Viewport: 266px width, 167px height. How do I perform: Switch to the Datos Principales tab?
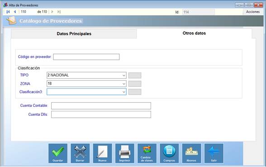(74, 33)
